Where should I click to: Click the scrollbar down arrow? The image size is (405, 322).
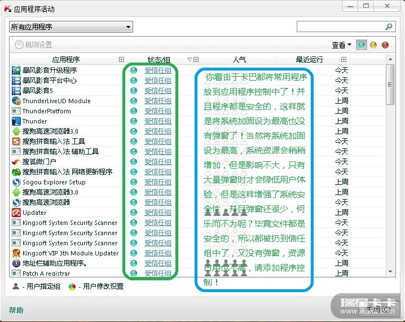390,271
